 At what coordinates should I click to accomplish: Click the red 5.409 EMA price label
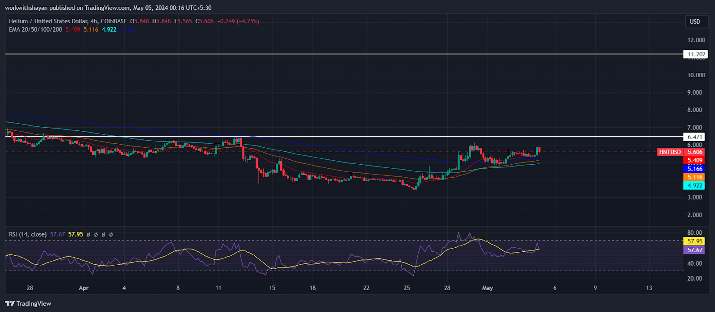(x=694, y=160)
